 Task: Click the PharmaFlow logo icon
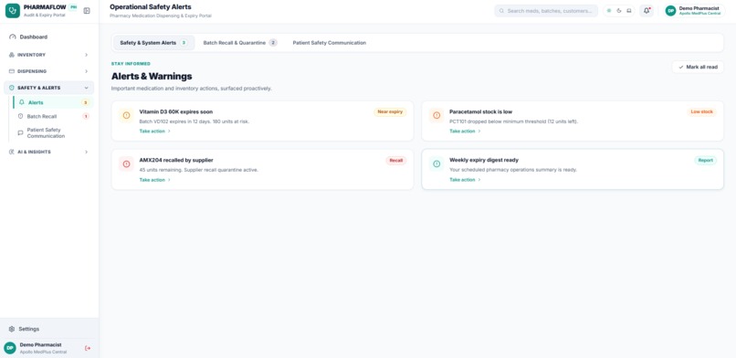13,11
